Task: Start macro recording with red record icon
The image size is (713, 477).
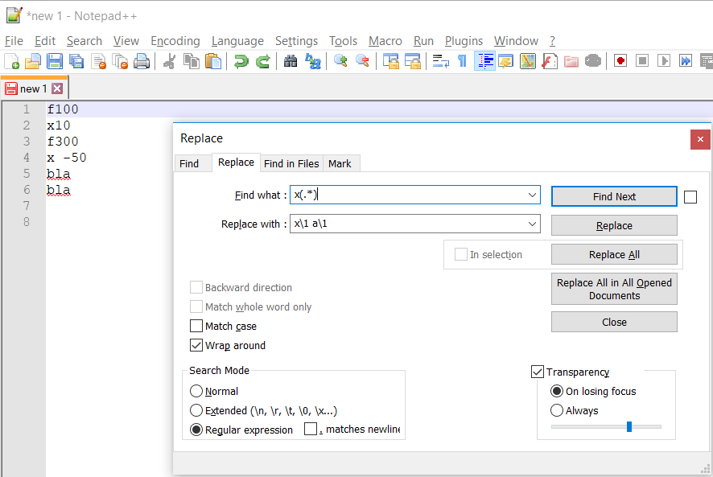Action: pyautogui.click(x=620, y=61)
